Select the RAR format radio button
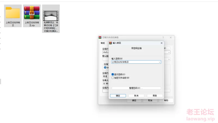 pyautogui.click(x=105, y=67)
